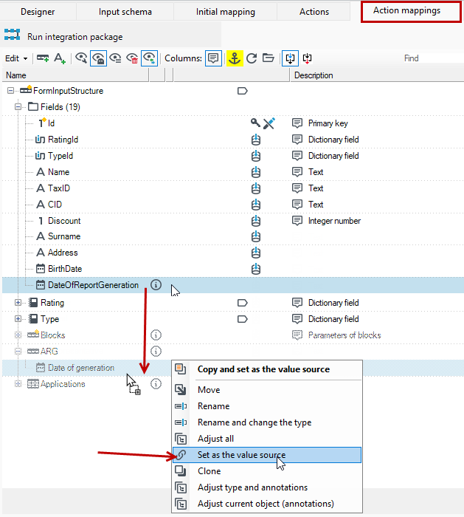Click the database icon on TaxID row

point(256,188)
